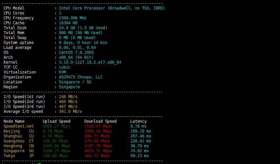Select the Hongkong node name
The width and height of the screenshot is (280, 164).
13,146
